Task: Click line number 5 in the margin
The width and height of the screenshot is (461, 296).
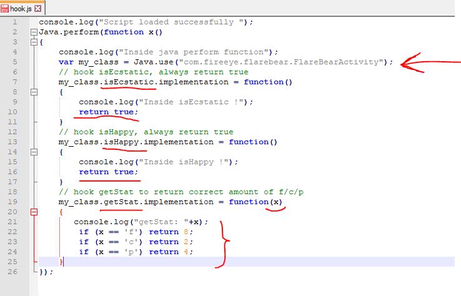Action: 15,62
